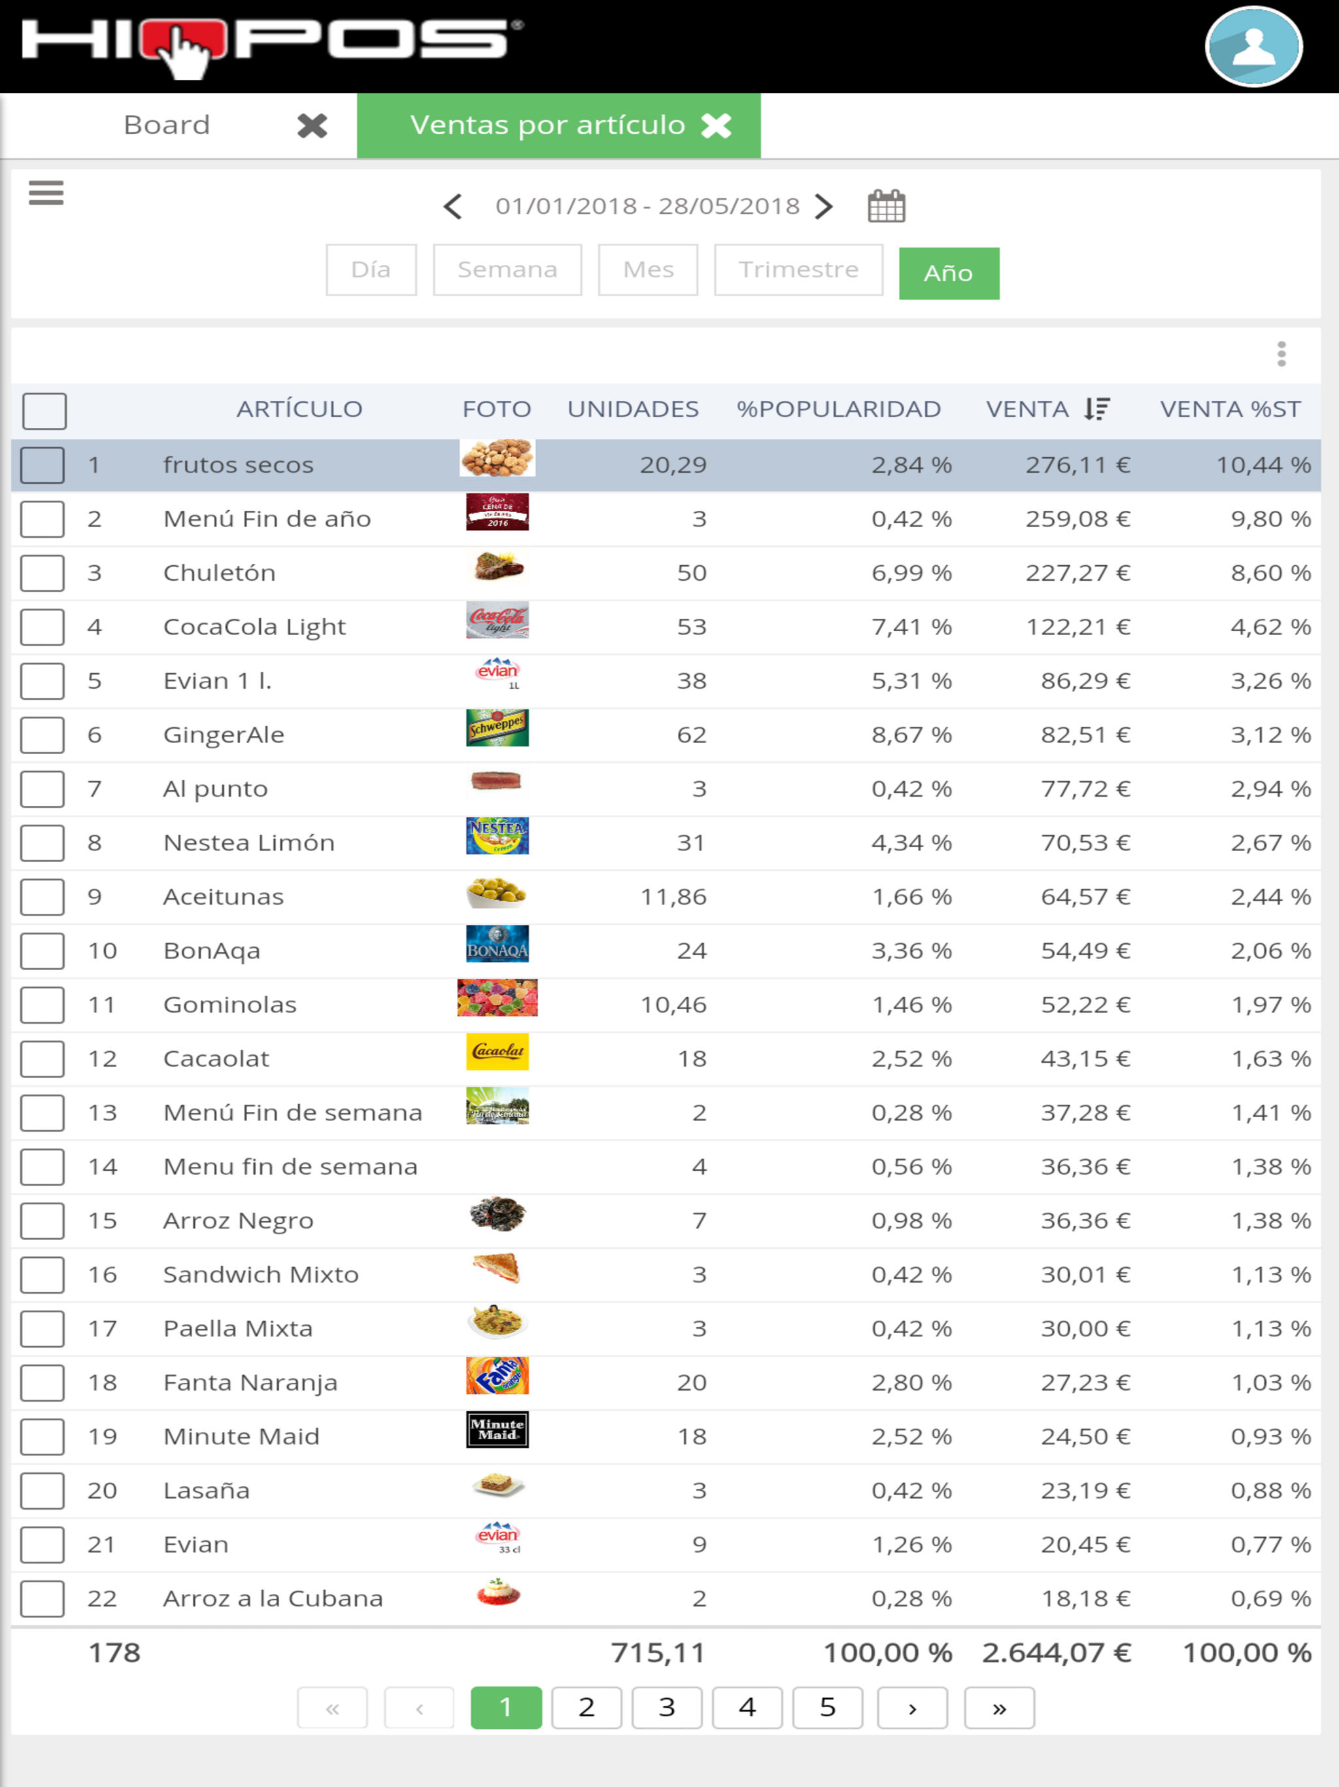Sort by VENTA %ST column header
This screenshot has height=1787, width=1339.
coord(1230,409)
